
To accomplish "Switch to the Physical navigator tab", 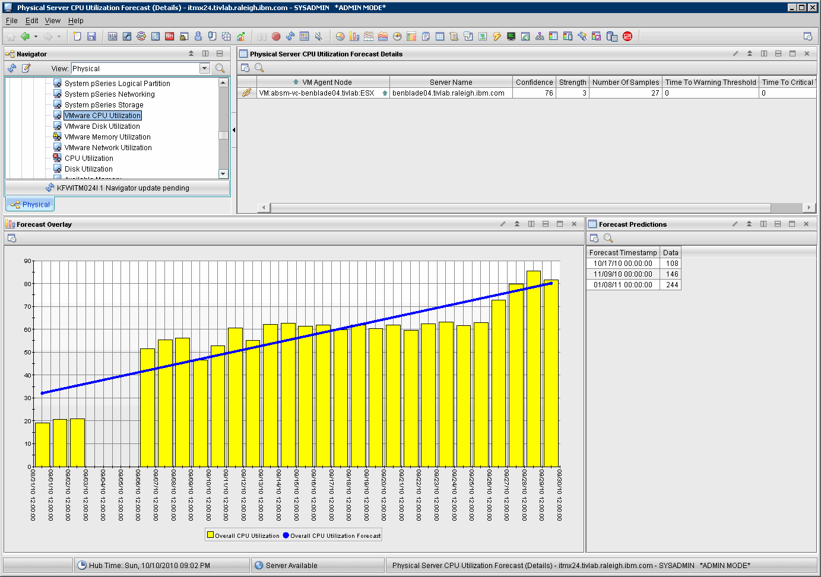I will 30,204.
